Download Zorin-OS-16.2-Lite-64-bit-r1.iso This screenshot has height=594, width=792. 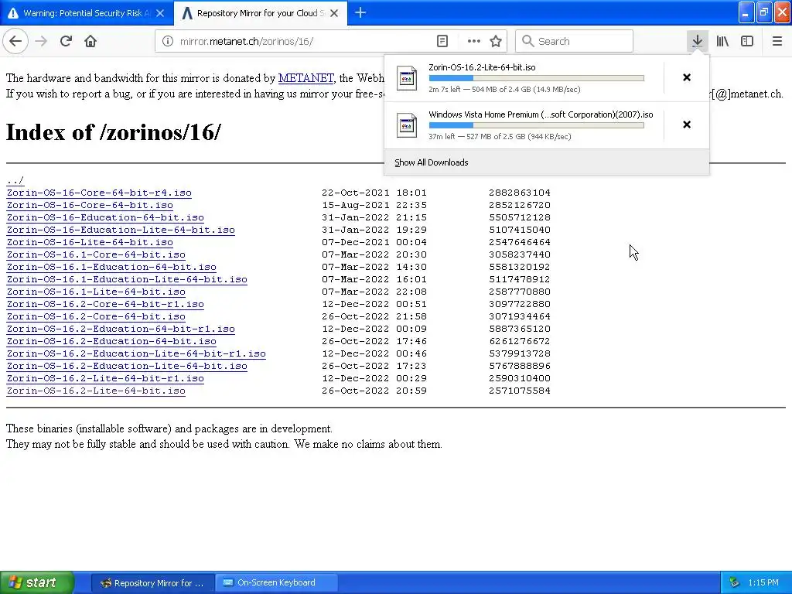105,378
